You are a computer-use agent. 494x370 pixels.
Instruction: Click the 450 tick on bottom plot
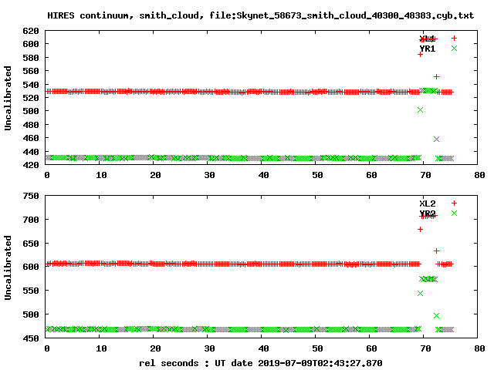[x=31, y=338]
